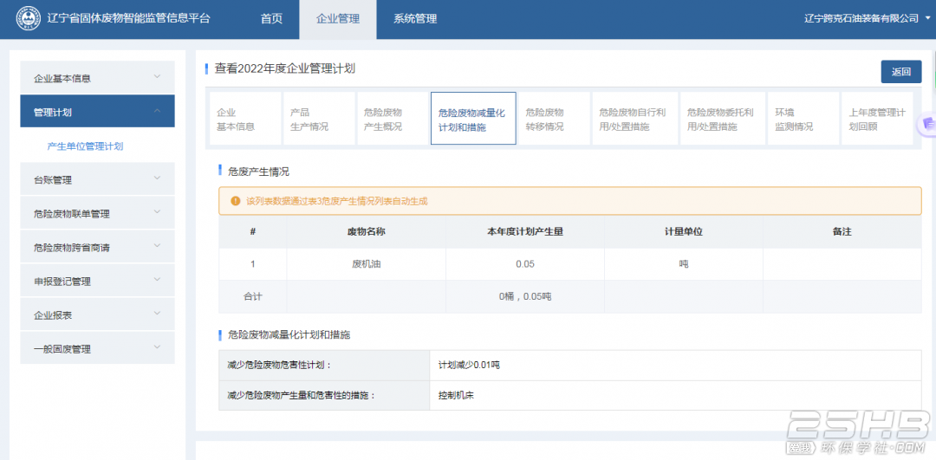Click the 合计 row label

click(253, 296)
